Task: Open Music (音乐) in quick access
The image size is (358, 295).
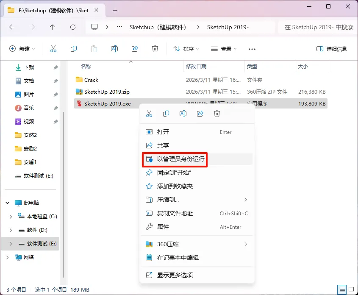Action: [29, 108]
